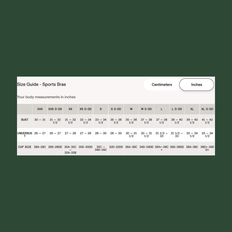Select the XL size column header

[192, 109]
